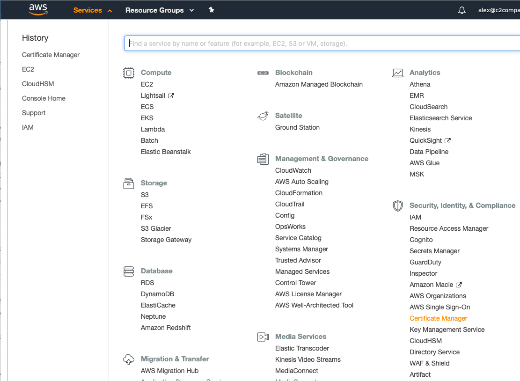This screenshot has width=520, height=381.
Task: Click the Database category stack icon
Action: point(128,271)
